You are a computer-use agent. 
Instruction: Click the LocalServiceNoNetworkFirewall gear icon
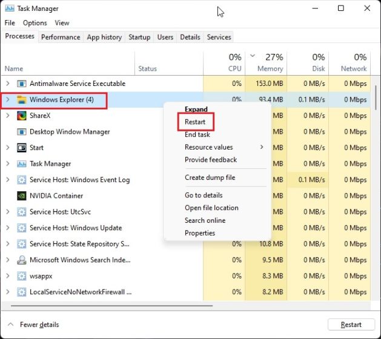coord(22,292)
